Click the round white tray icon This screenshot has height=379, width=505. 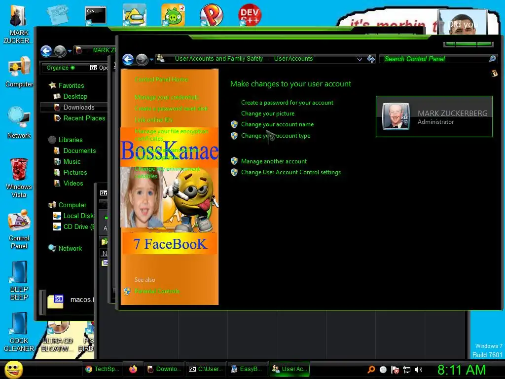[383, 370]
